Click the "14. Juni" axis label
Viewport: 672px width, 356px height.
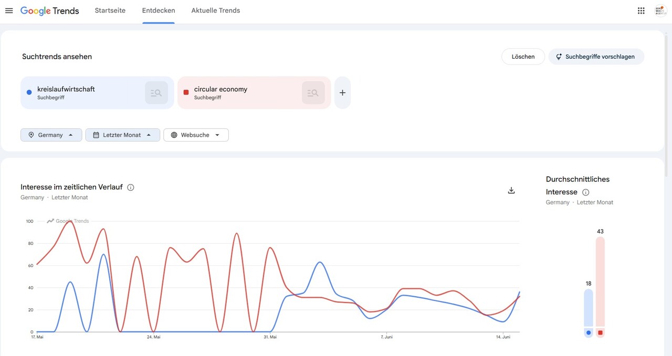click(x=503, y=337)
